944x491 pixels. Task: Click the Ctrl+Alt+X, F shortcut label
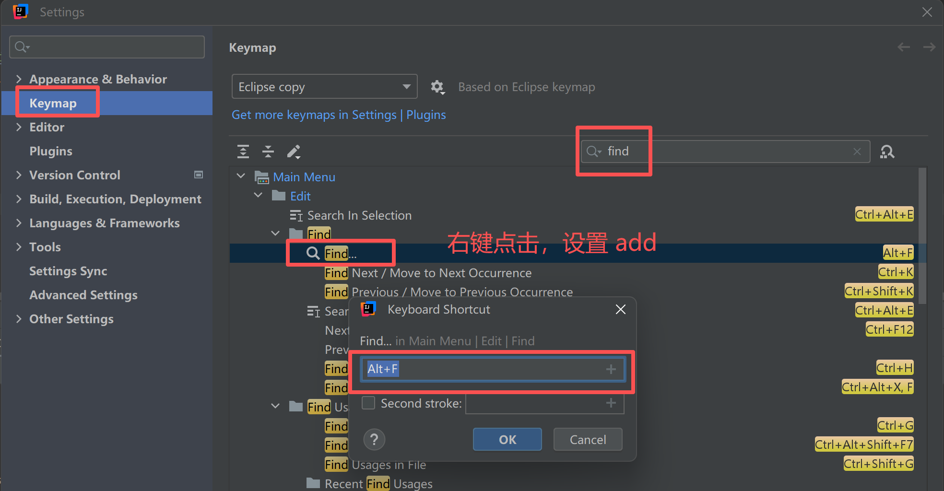[877, 387]
